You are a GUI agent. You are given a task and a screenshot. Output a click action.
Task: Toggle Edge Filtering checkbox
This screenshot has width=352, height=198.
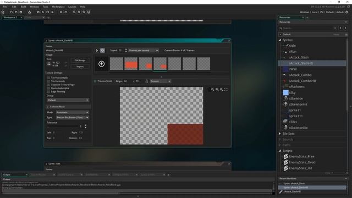pyautogui.click(x=48, y=92)
